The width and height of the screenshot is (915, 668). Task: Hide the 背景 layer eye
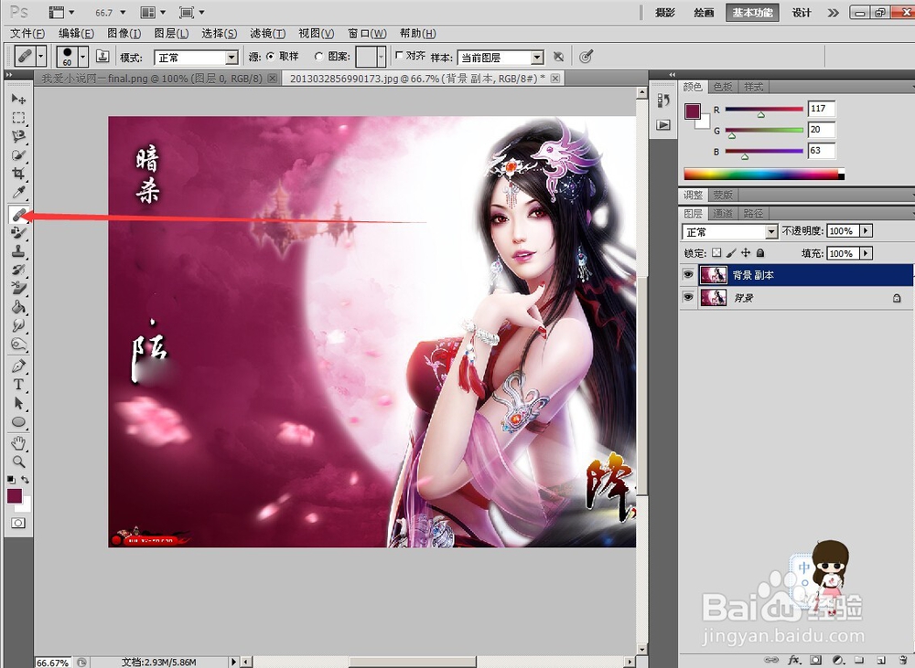pos(689,297)
